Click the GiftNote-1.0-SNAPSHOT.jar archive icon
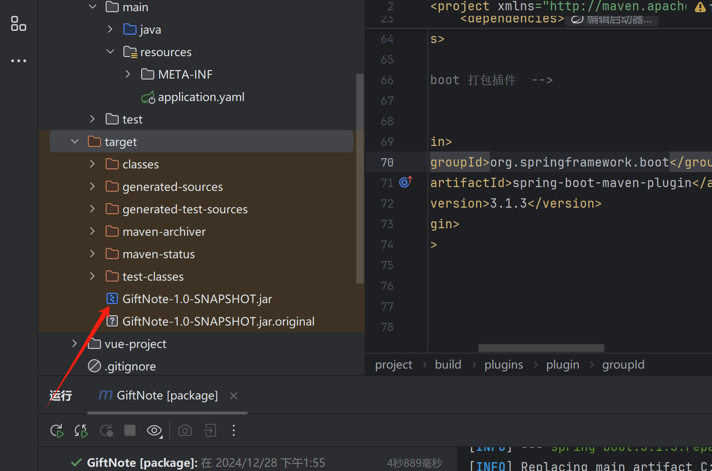This screenshot has height=471, width=712. tap(112, 298)
